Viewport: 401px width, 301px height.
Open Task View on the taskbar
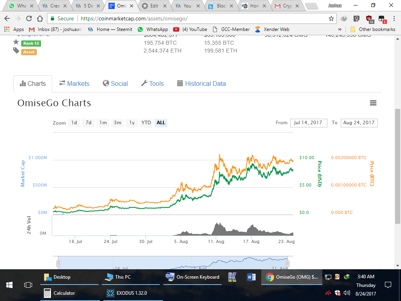click(28, 285)
